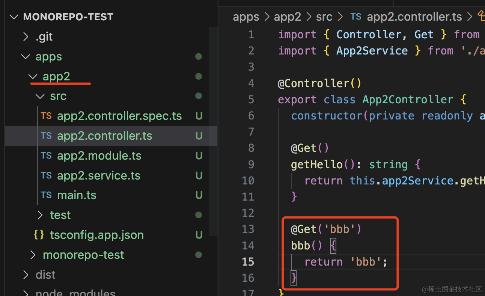Viewport: 485px width, 296px height.
Task: Expand the test folder
Action: point(40,215)
